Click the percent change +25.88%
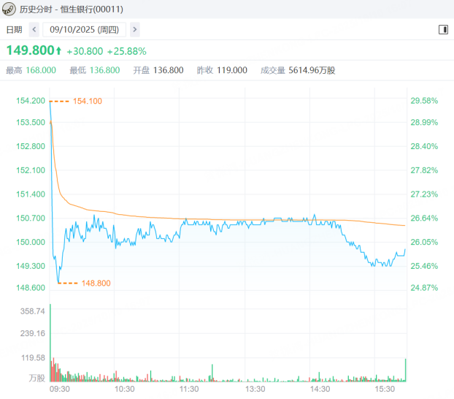Image resolution: width=454 pixels, height=399 pixels. pyautogui.click(x=127, y=51)
